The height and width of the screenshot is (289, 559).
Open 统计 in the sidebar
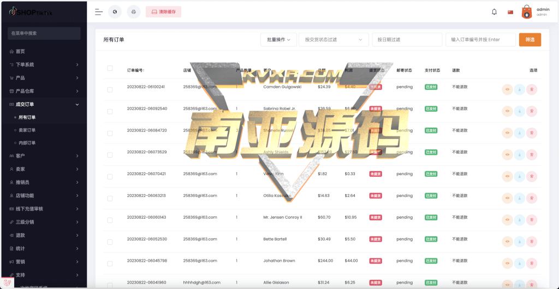(x=44, y=249)
